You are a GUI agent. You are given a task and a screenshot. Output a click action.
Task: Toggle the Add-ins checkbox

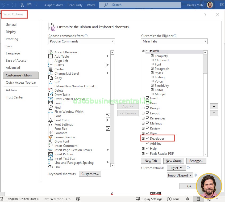point(148,144)
